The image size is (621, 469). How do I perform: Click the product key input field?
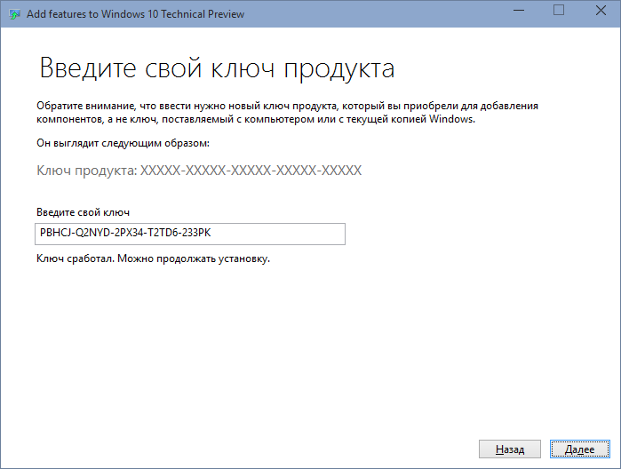pos(190,234)
